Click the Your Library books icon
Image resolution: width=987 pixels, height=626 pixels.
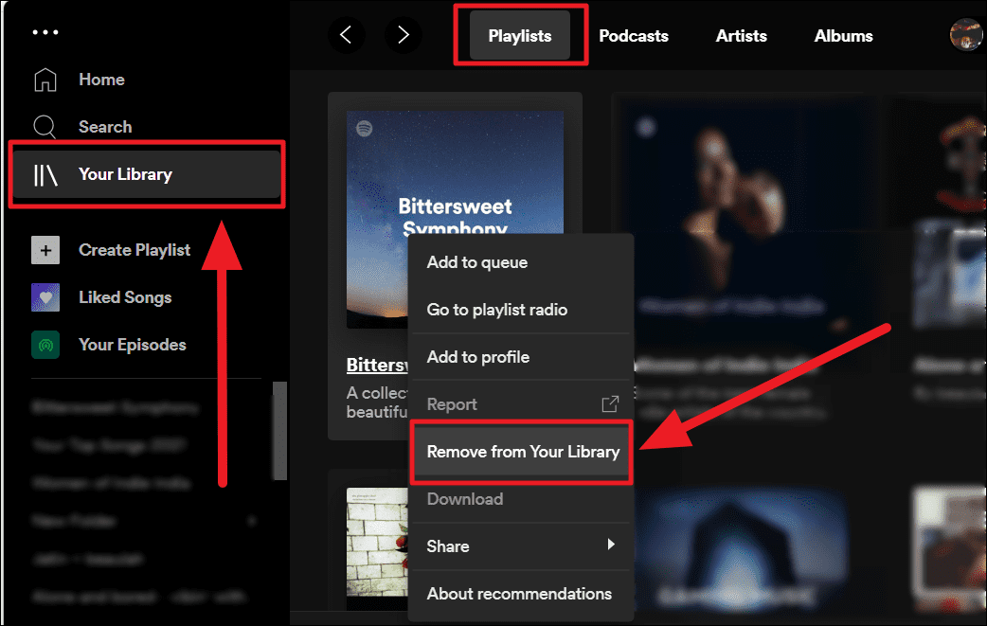click(45, 175)
